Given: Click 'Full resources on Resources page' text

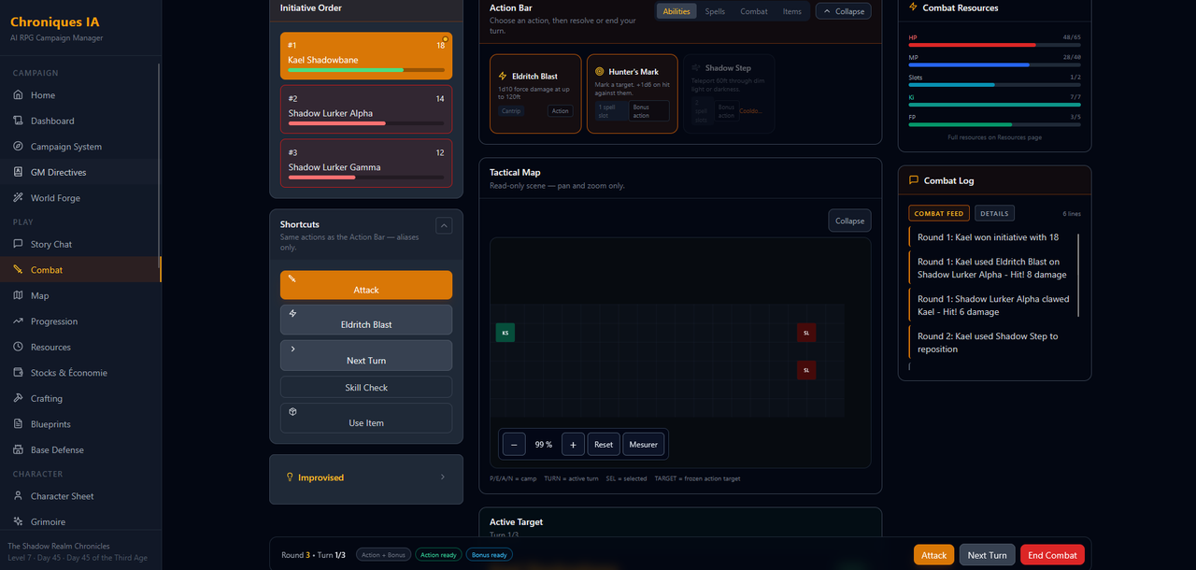Looking at the screenshot, I should (x=994, y=137).
